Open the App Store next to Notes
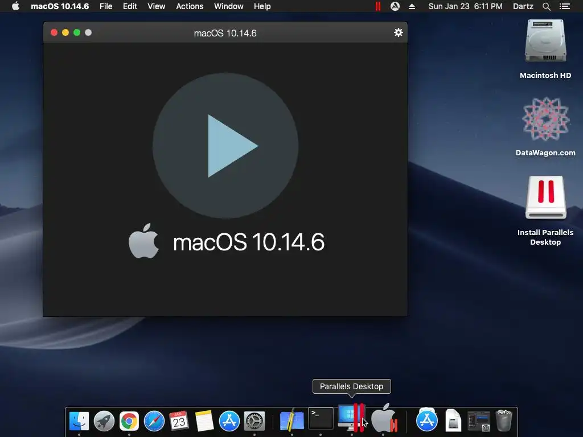The image size is (583, 437). (229, 421)
